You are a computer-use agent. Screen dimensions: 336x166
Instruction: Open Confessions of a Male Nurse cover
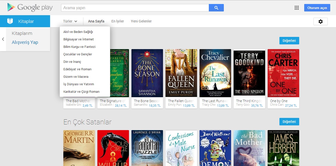pos(181,148)
